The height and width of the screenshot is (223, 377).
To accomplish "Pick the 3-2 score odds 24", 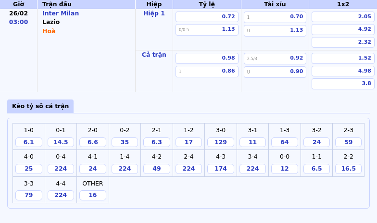I will tap(316, 142).
